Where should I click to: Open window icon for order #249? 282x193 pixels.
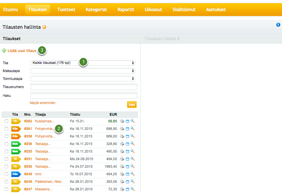128,174
